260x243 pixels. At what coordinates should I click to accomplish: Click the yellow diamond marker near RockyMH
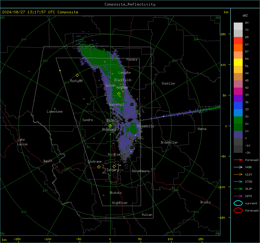77,75
